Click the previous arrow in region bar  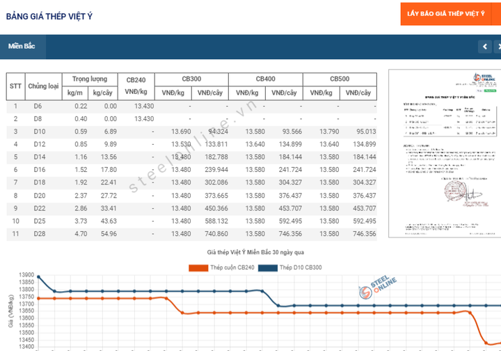click(x=485, y=47)
